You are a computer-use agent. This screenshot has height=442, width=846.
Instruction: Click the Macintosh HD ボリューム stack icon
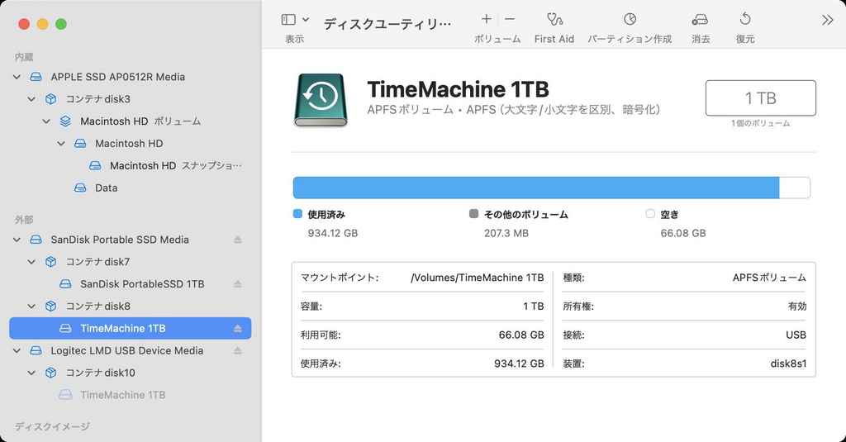coord(65,121)
